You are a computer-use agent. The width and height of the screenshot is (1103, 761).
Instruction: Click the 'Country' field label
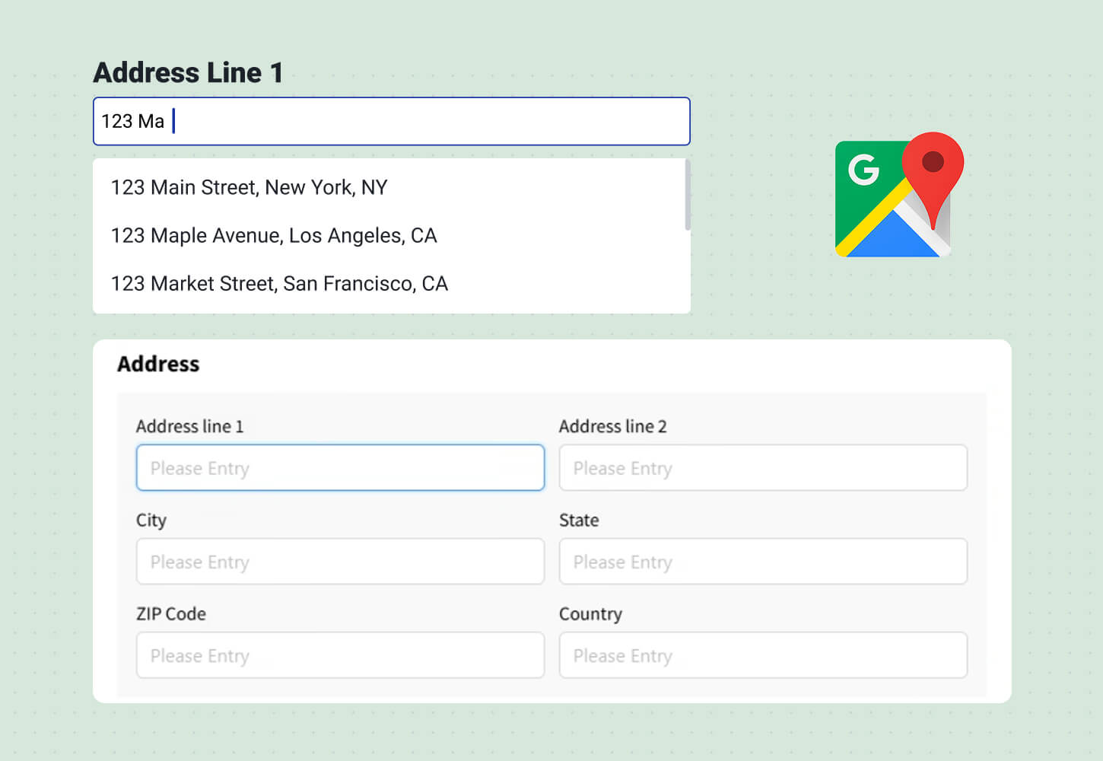click(590, 614)
